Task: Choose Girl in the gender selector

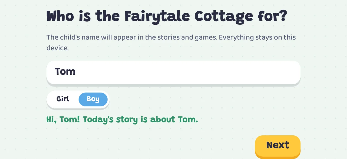Action: click(63, 99)
